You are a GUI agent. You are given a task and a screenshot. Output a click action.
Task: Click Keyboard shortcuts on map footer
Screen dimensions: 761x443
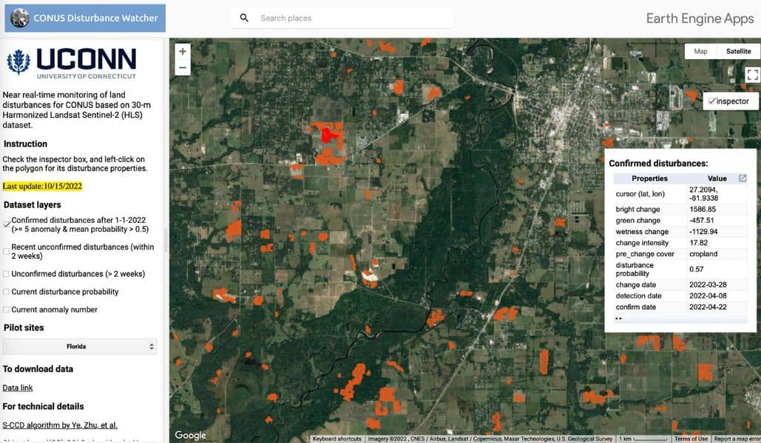point(336,439)
